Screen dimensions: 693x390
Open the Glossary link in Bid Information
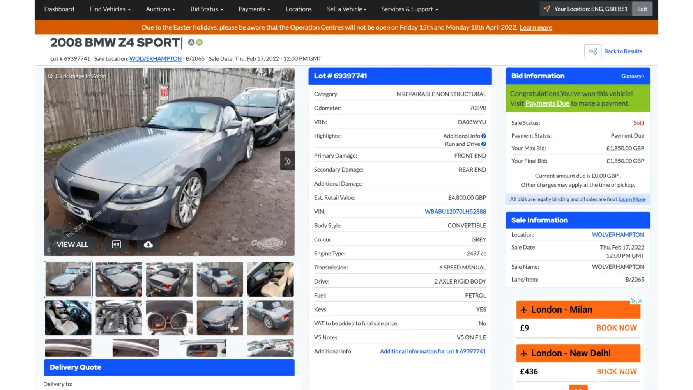point(633,76)
